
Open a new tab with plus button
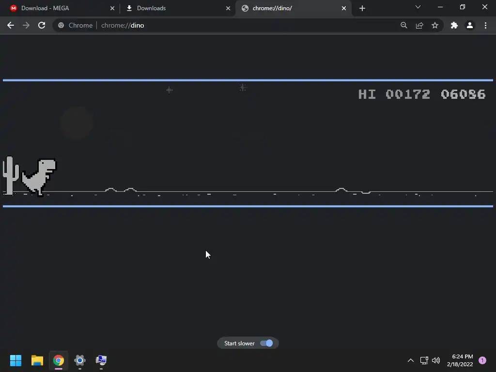362,8
